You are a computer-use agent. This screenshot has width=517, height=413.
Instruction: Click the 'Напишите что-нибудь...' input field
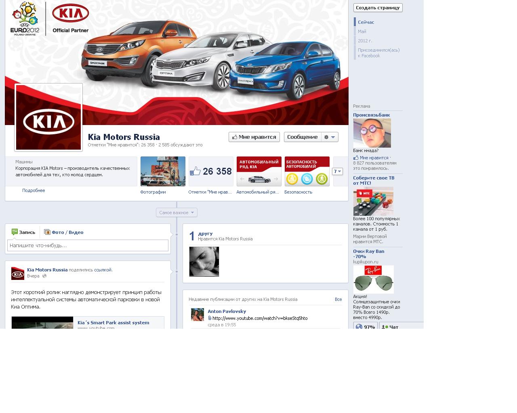coord(88,245)
